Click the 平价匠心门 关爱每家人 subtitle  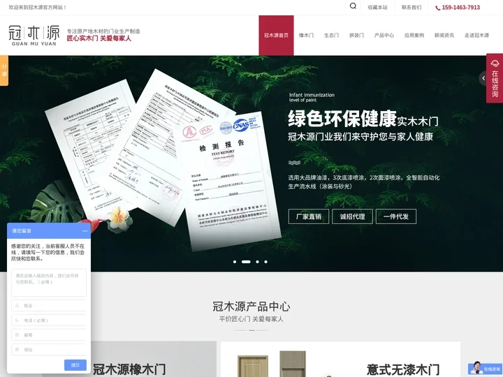point(251,319)
